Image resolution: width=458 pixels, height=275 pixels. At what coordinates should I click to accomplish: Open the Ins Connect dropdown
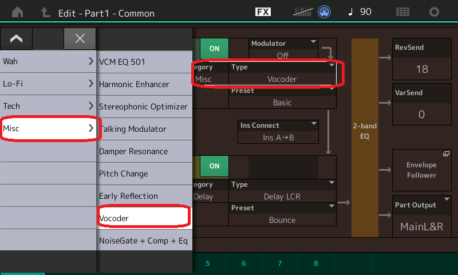278,131
